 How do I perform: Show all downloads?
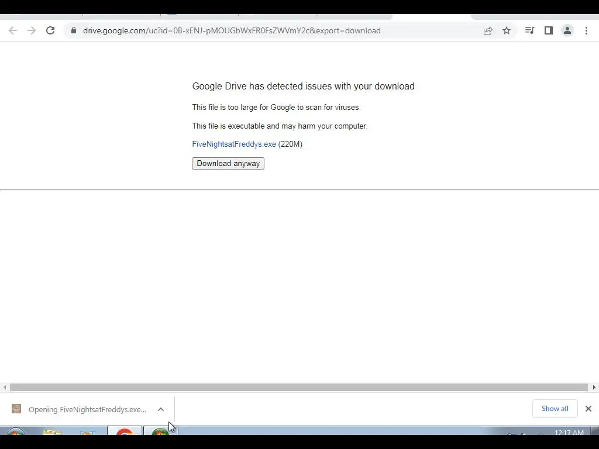tap(555, 409)
